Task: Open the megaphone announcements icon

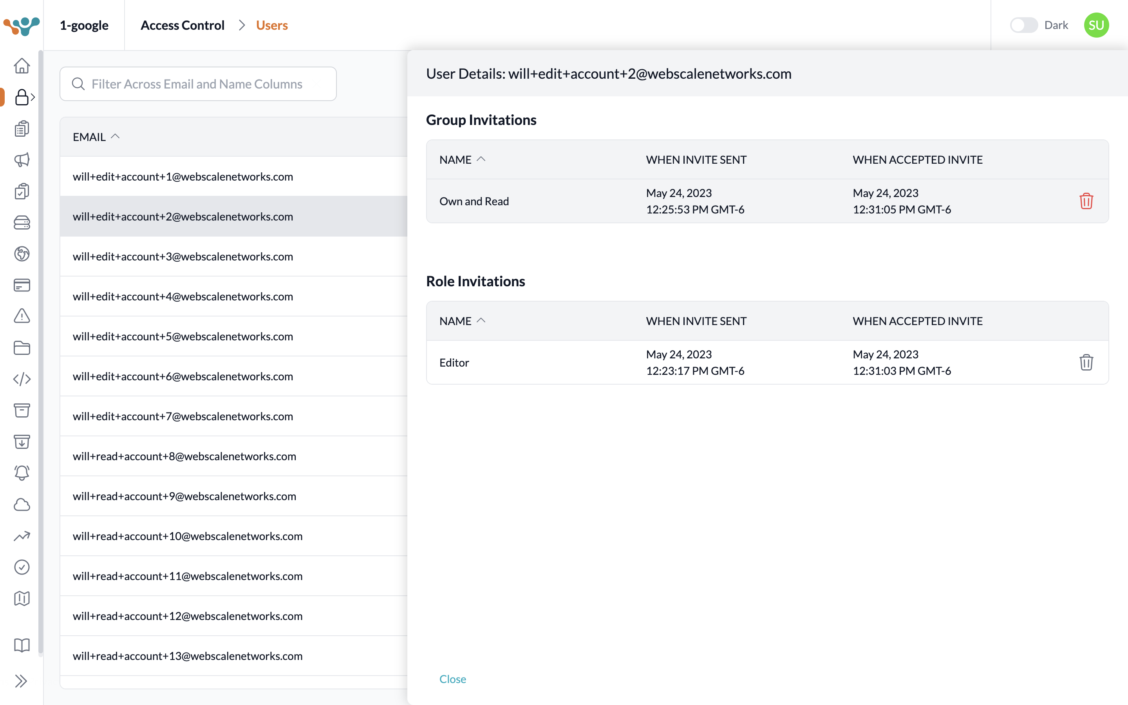Action: point(22,160)
